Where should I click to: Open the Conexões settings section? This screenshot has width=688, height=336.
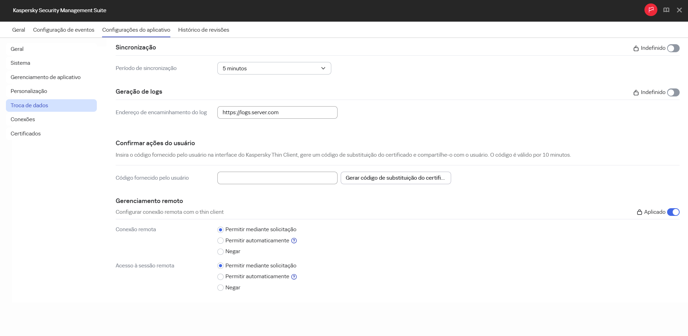click(x=23, y=119)
